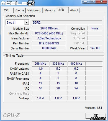Select tRC value 20
The height and width of the screenshot is (121, 108).
(58, 88)
